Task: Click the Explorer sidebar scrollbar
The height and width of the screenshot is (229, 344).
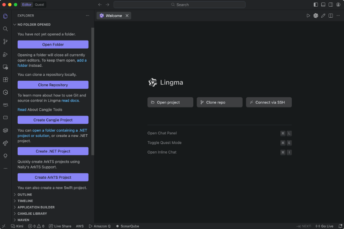Action: 93,91
